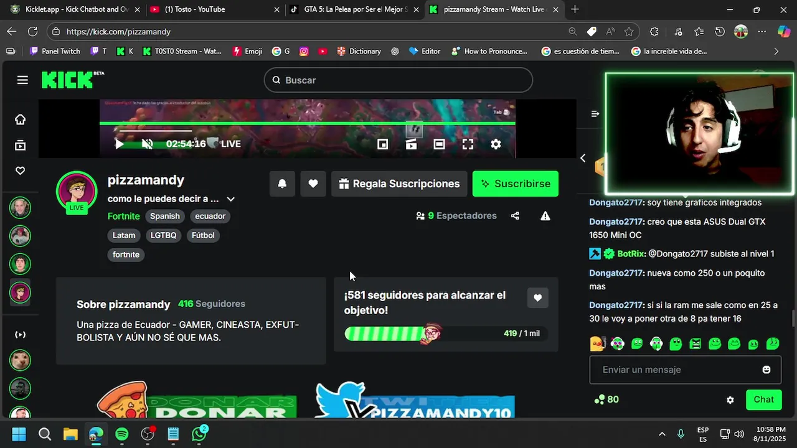Select the Spanish tag
This screenshot has height=448, width=797.
(165, 216)
